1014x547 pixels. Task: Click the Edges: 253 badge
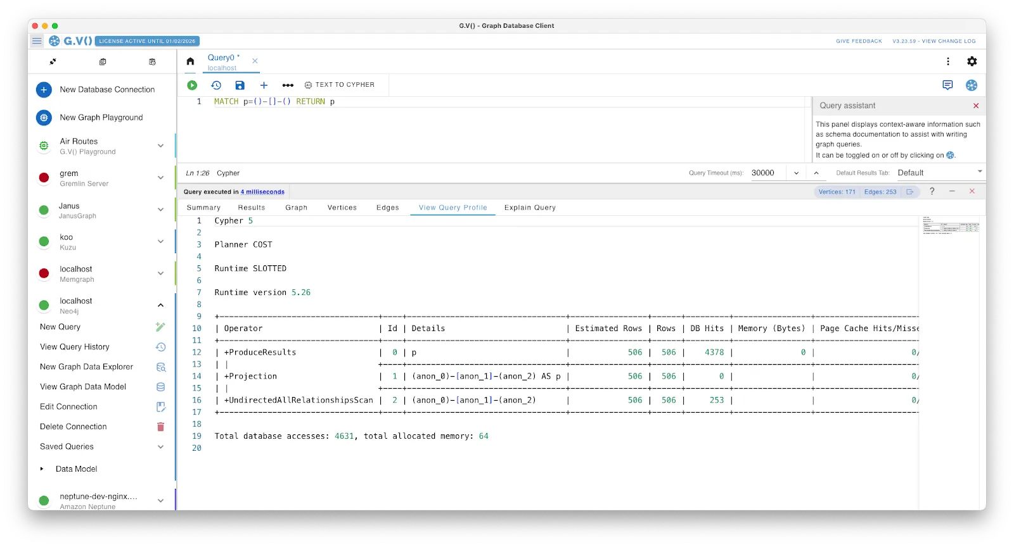[x=880, y=192]
